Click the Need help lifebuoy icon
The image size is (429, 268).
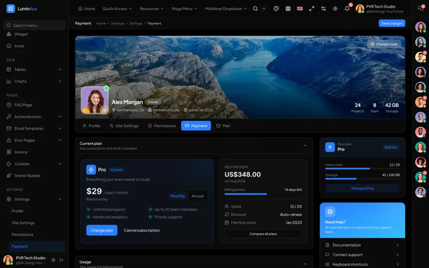[330, 212]
